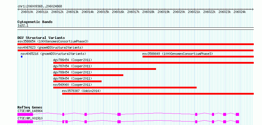Click the red bar under esv3588649
This screenshot has height=125, width=262.
[198, 57]
